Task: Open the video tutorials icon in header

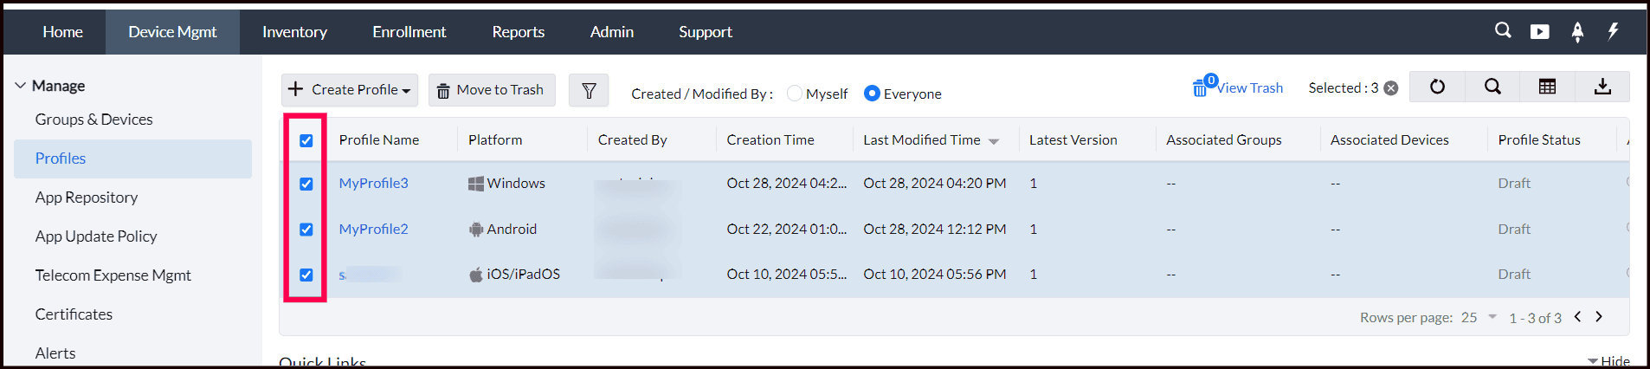Action: tap(1539, 32)
